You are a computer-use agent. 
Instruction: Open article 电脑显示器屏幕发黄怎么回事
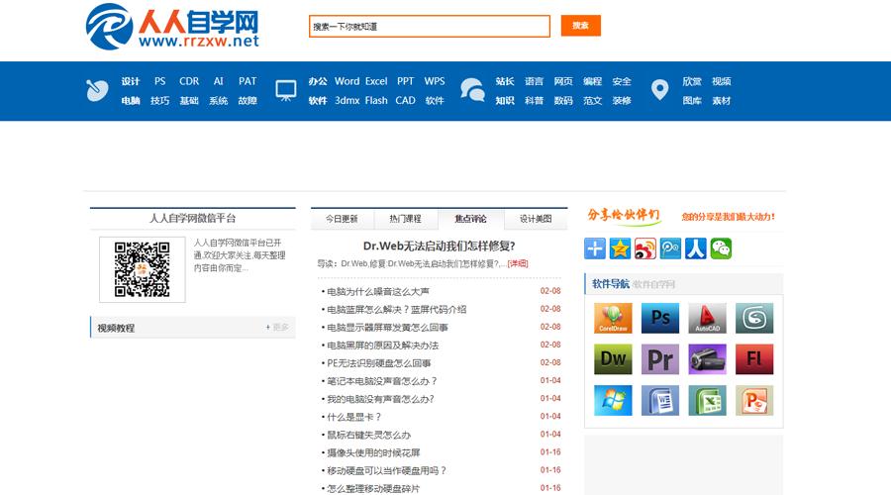pos(387,328)
